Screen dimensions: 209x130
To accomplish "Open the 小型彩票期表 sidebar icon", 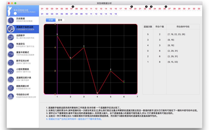I will coord(11,71).
